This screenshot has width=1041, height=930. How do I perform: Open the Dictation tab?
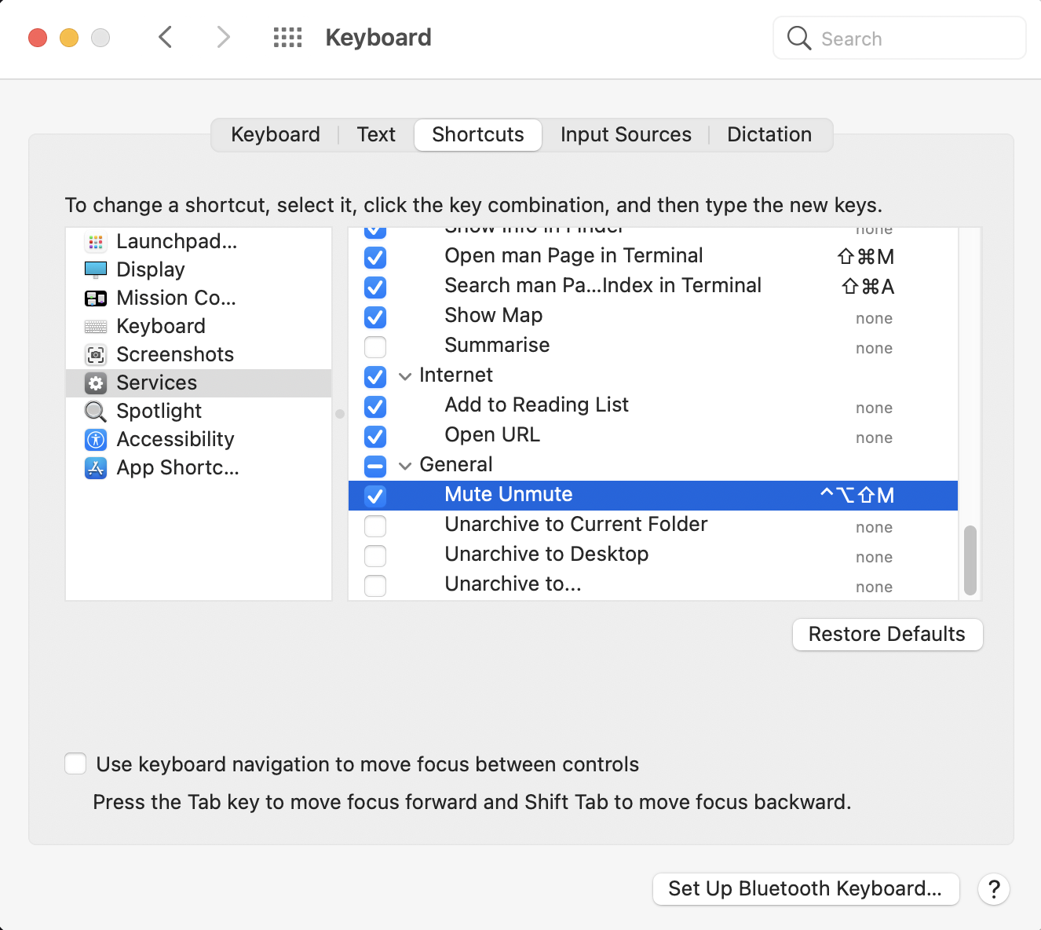769,134
